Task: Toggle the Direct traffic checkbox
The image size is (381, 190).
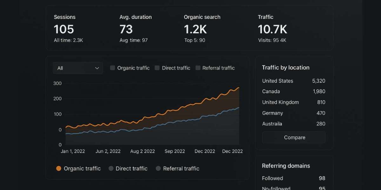Action: point(157,68)
